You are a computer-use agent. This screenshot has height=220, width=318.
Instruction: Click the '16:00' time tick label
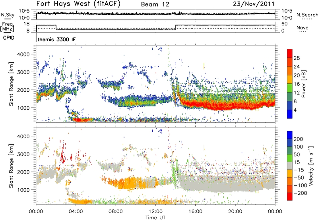click(195, 212)
